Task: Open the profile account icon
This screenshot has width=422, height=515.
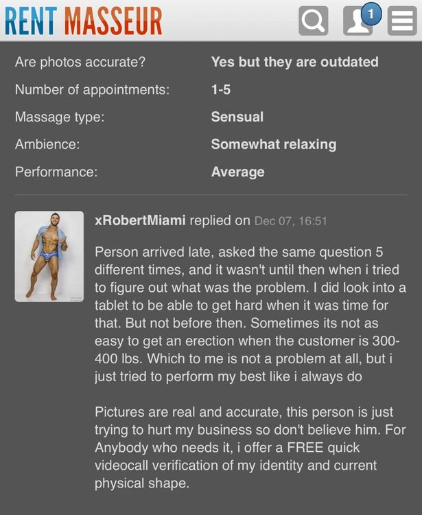Action: [x=357, y=23]
